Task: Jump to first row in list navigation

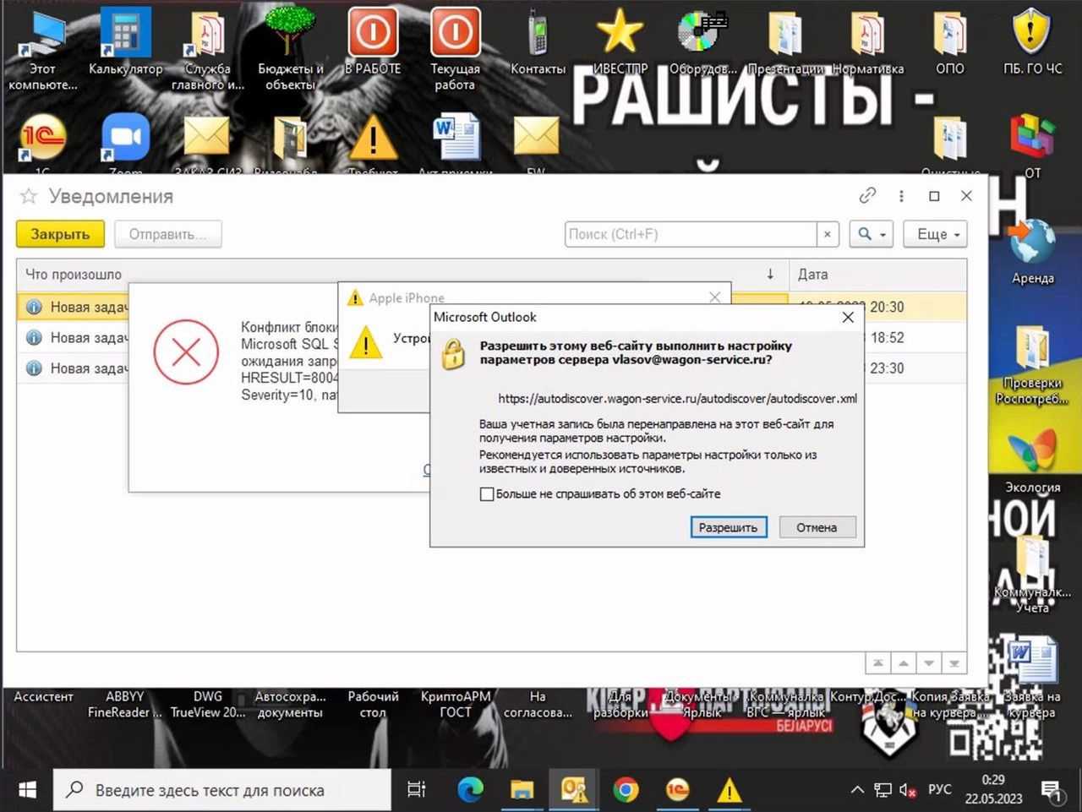Action: pos(878,663)
